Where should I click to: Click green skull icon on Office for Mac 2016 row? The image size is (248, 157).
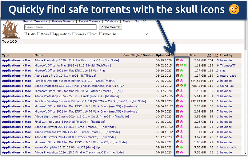185,65
